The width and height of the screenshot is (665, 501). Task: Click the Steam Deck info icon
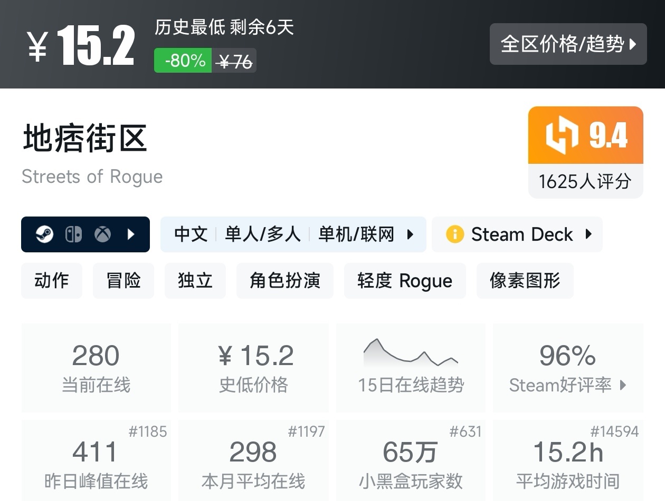pyautogui.click(x=454, y=234)
